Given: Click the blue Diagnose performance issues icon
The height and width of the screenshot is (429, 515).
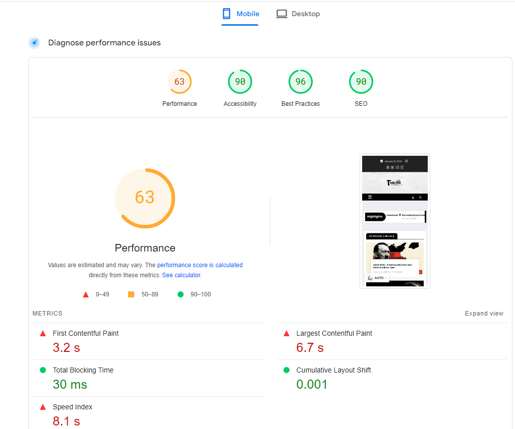Looking at the screenshot, I should click(34, 43).
